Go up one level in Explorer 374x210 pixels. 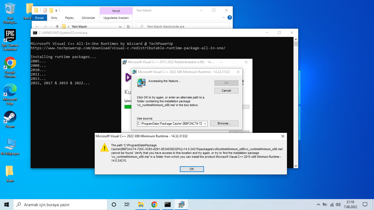(57, 27)
